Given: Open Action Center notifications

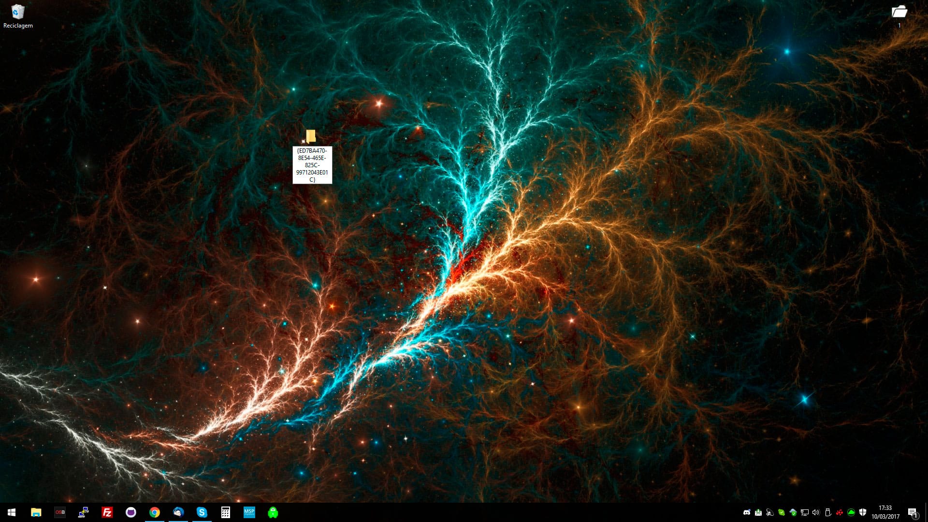Looking at the screenshot, I should click(913, 512).
